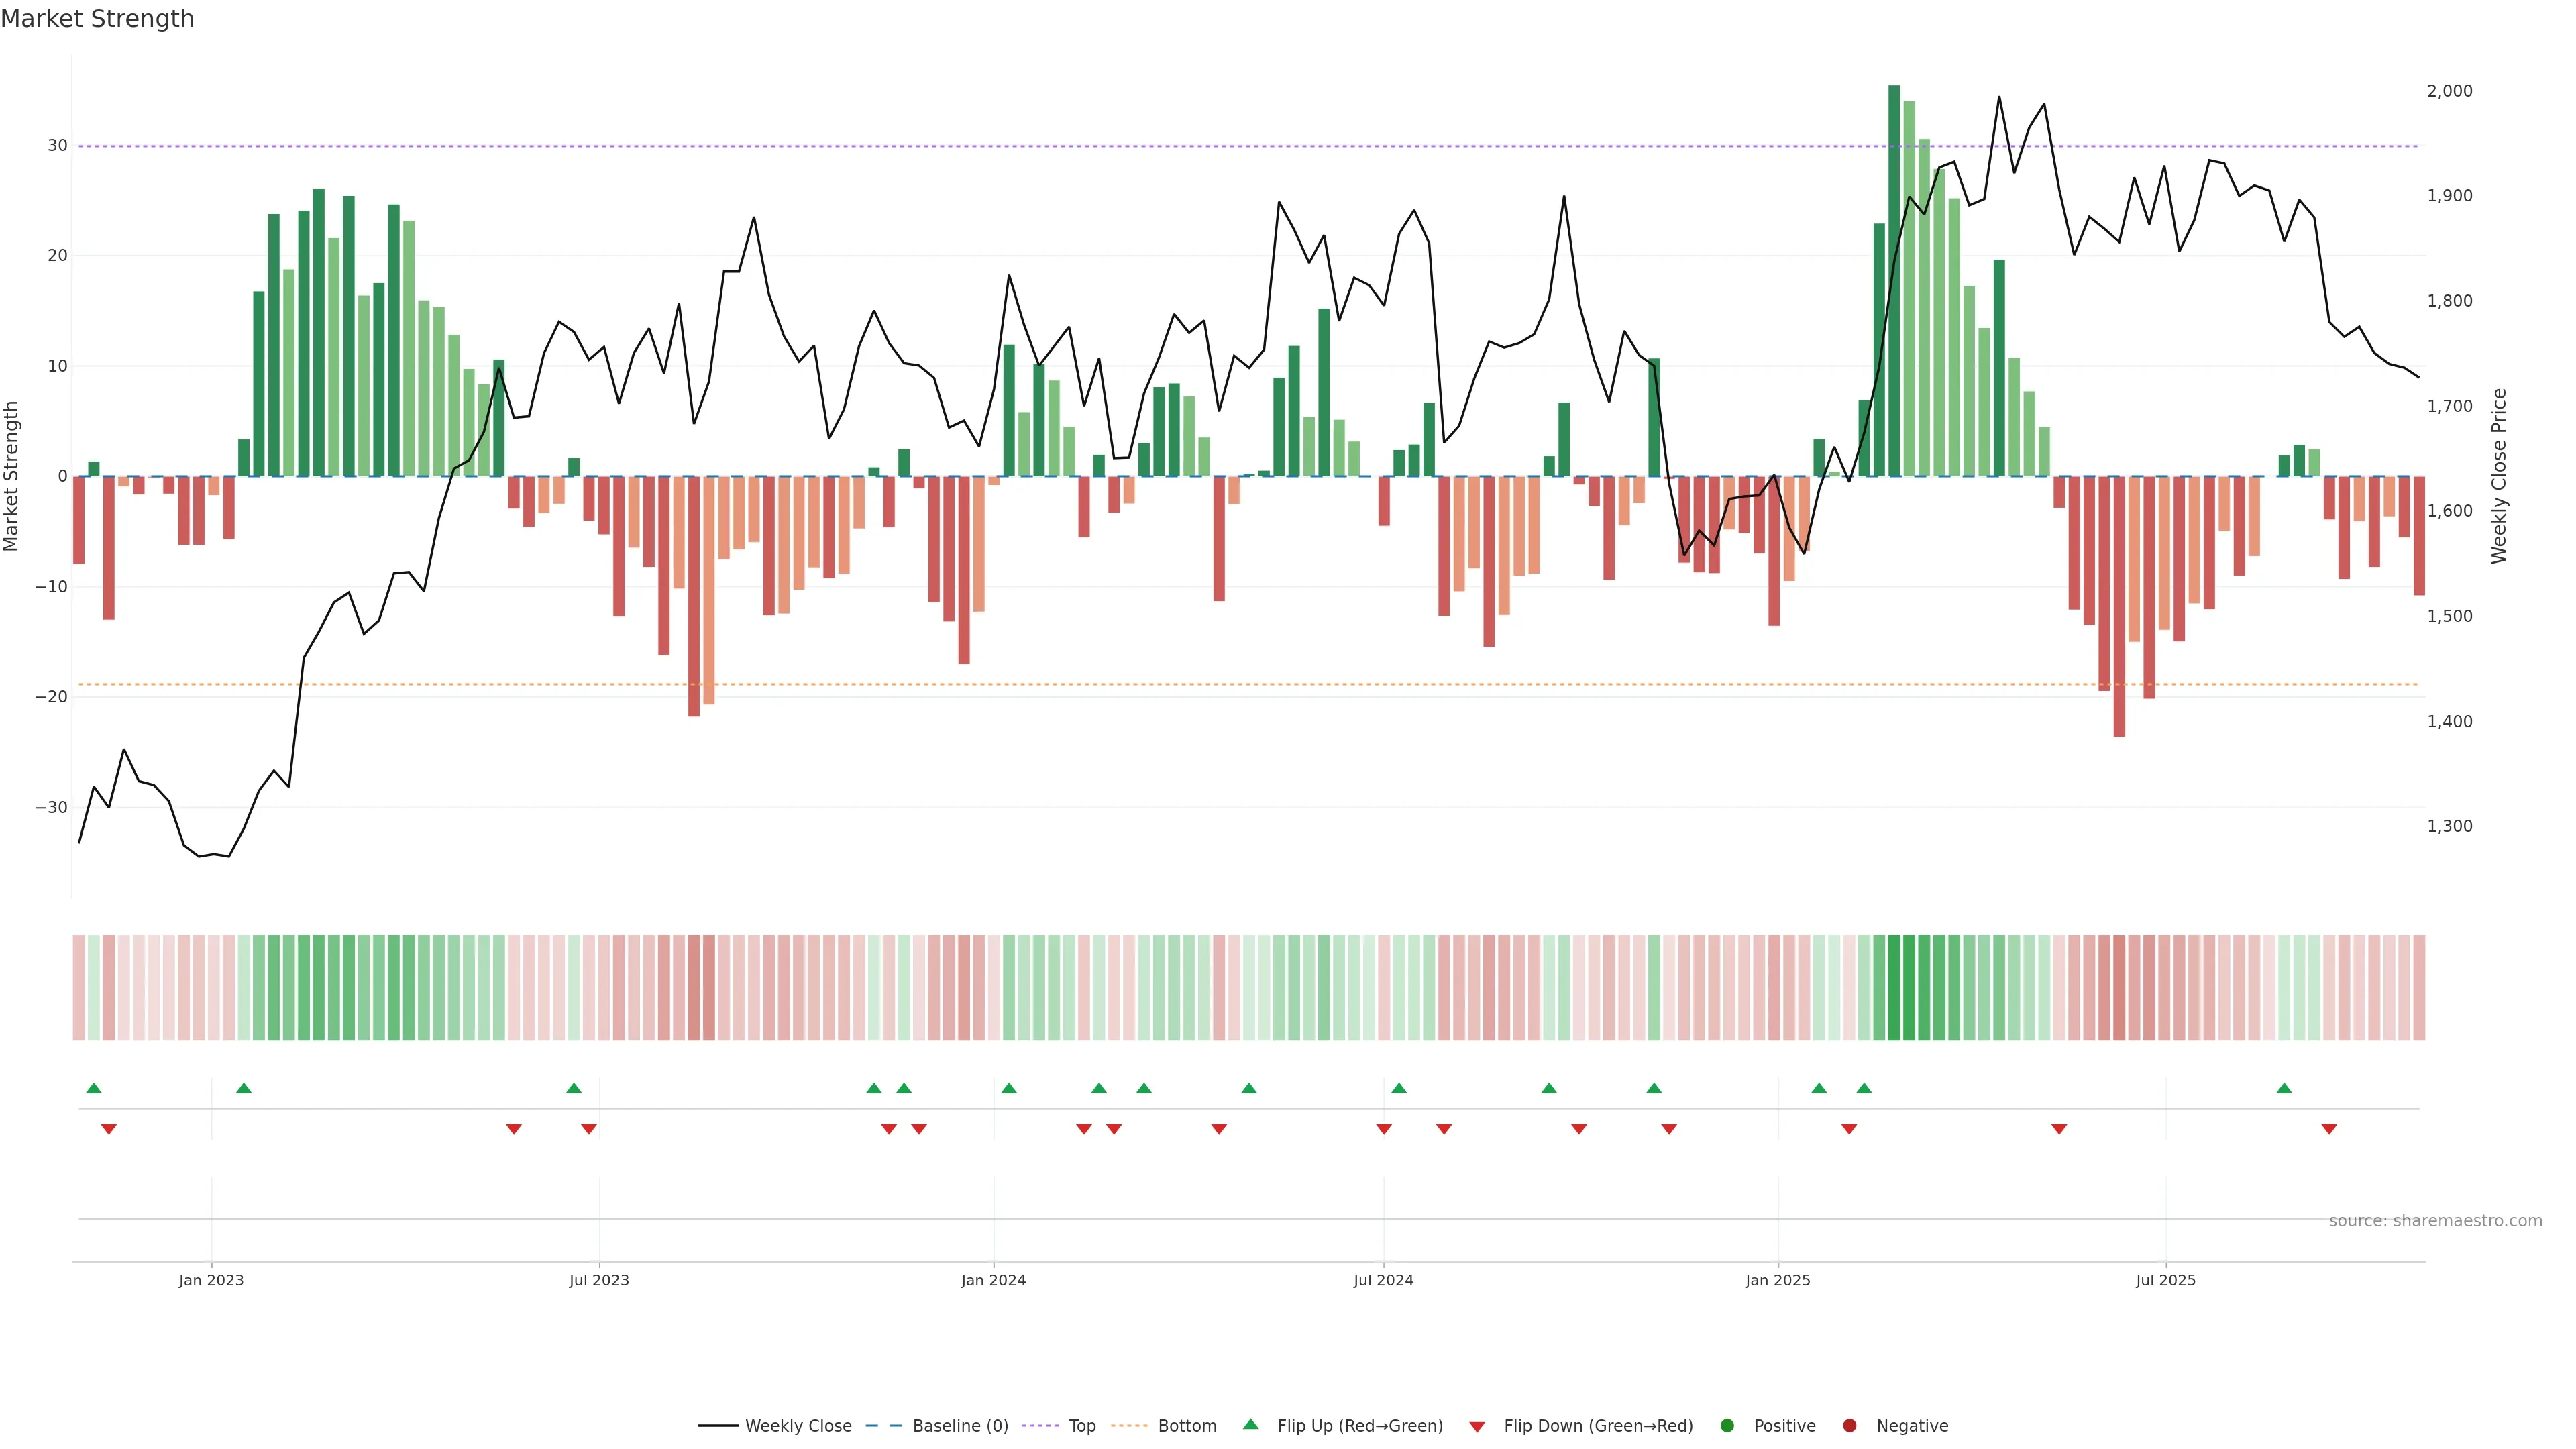2576x1449 pixels.
Task: Click the source: sharemaestro.com text
Action: click(x=2435, y=1220)
